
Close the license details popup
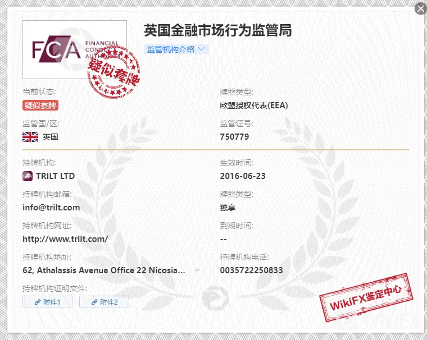pos(421,8)
